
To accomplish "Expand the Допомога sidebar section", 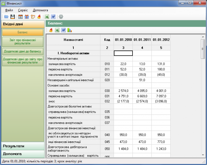I will [x=23, y=154].
